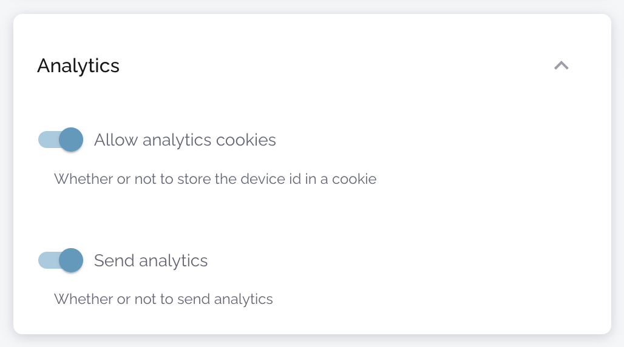Screen dimensions: 624x347
Task: Click the light-blue track of cookies toggle
Action: [47, 140]
